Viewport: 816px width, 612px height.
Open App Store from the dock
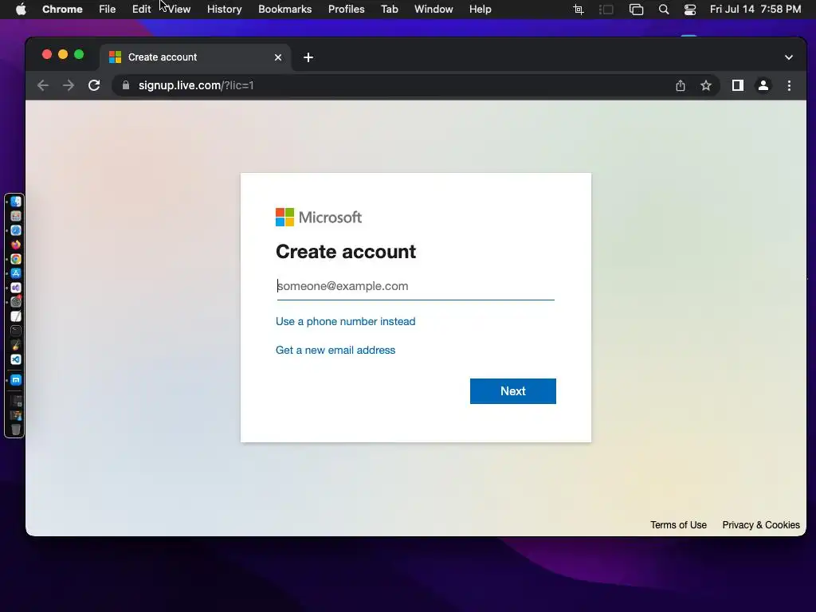pyautogui.click(x=16, y=273)
